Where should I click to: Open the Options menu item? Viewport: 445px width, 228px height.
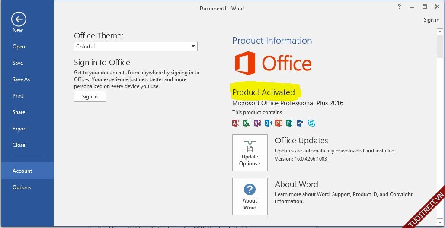pyautogui.click(x=22, y=187)
